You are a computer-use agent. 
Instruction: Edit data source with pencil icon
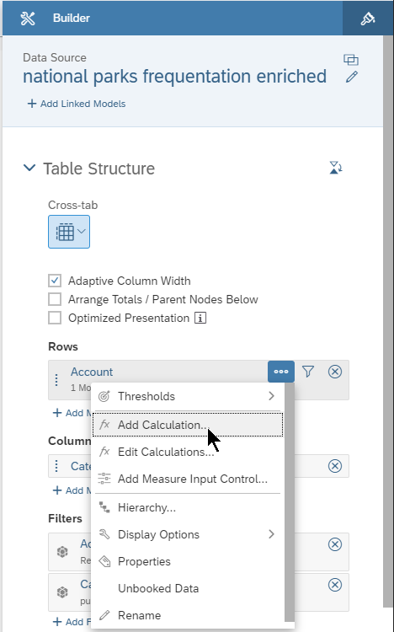[351, 77]
